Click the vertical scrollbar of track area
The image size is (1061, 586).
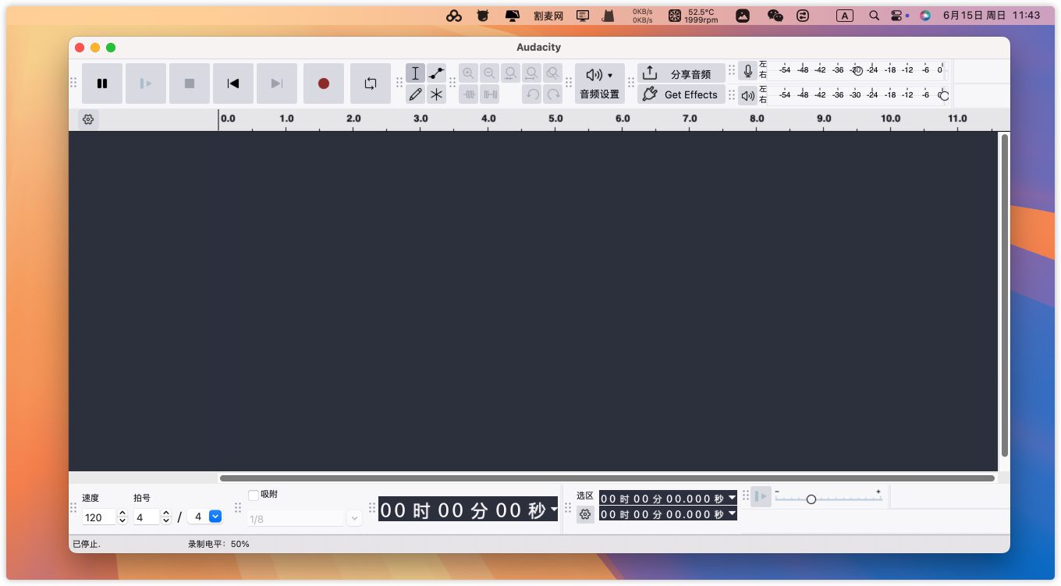point(1004,295)
